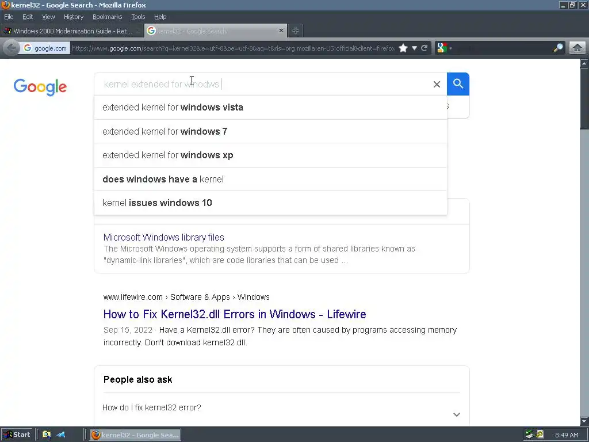Image resolution: width=589 pixels, height=442 pixels.
Task: Open 'How to Fix Kernel32.dll Errors' Lifewire link
Action: pos(235,314)
